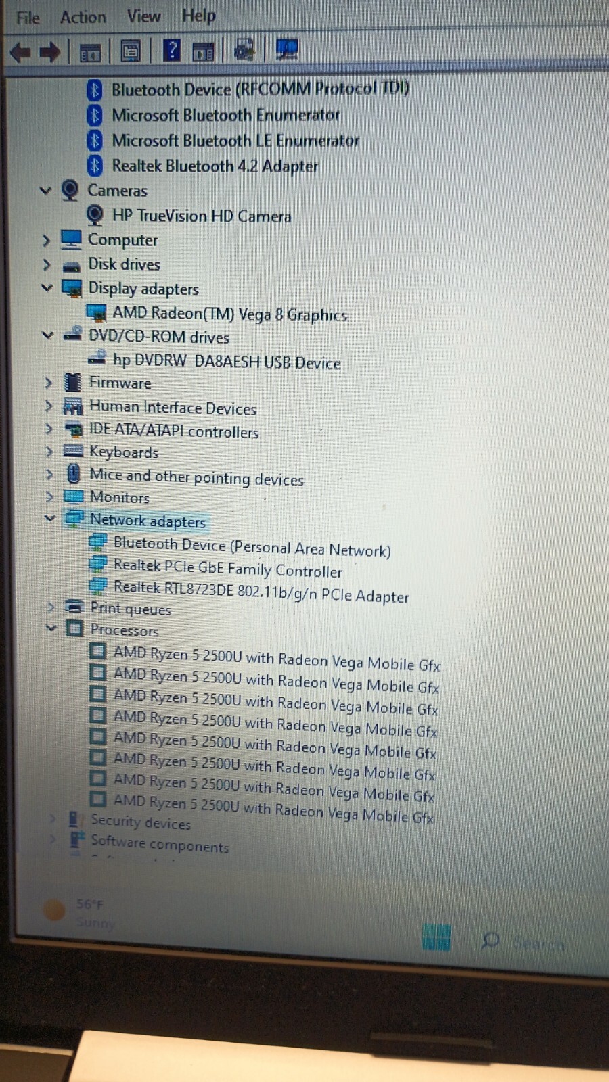Click the Display adapters category icon
This screenshot has width=609, height=1082.
click(x=72, y=288)
